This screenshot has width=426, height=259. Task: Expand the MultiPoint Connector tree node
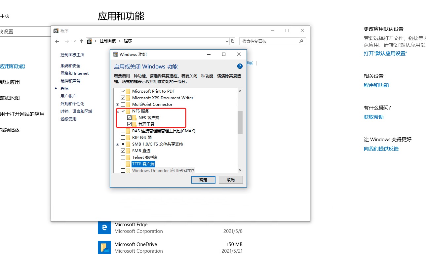coord(117,105)
